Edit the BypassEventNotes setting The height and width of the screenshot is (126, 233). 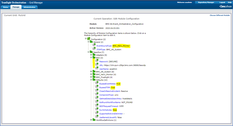(107, 84)
